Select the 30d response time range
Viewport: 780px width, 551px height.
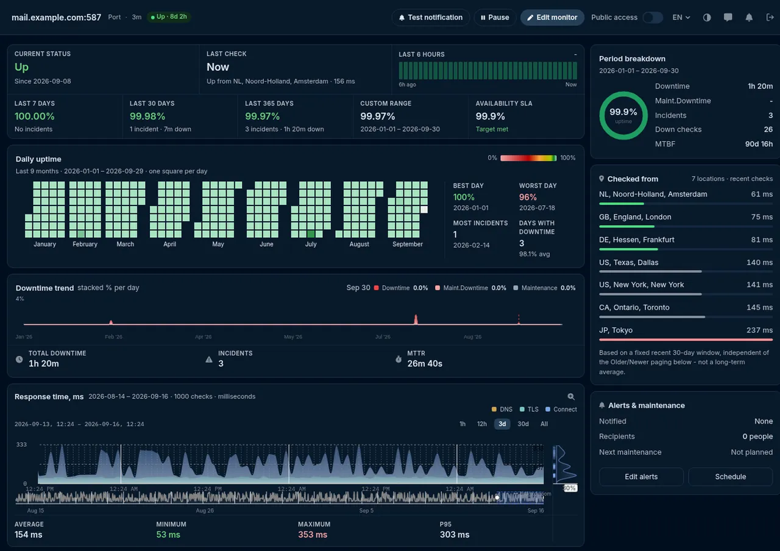[x=523, y=424]
